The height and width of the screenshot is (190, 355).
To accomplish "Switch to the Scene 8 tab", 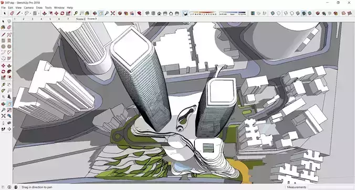I will tap(80, 19).
